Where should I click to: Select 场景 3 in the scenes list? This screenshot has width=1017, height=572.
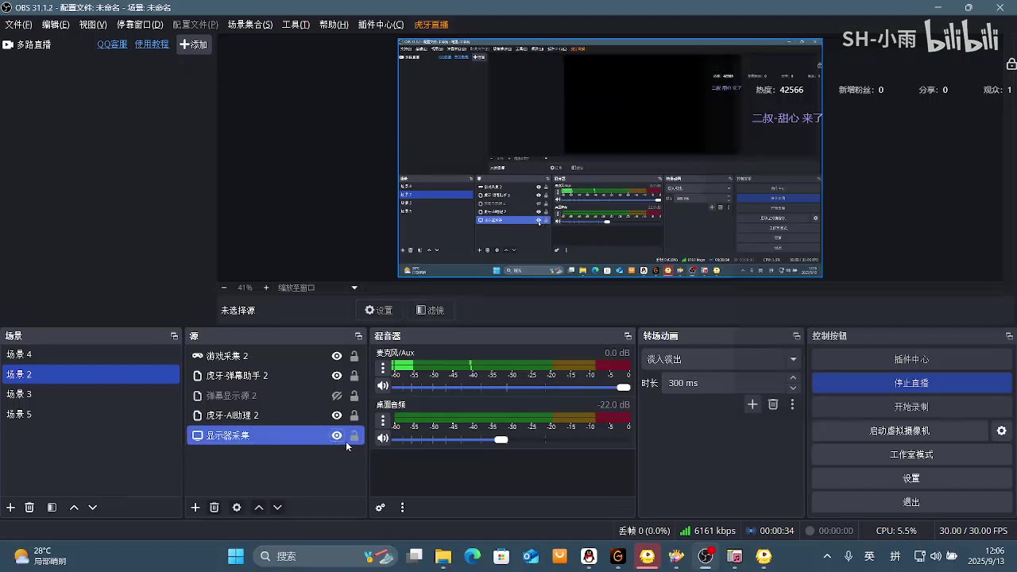[91, 394]
